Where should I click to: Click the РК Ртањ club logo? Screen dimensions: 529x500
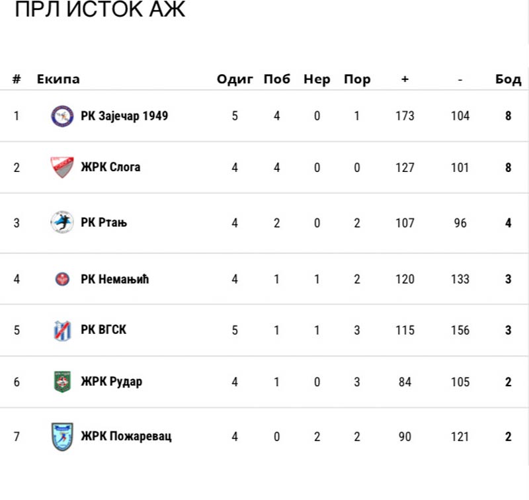62,222
